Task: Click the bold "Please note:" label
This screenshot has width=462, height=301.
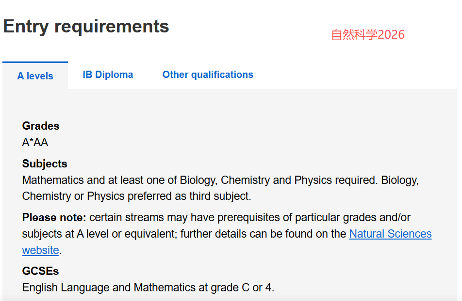Action: pos(54,217)
